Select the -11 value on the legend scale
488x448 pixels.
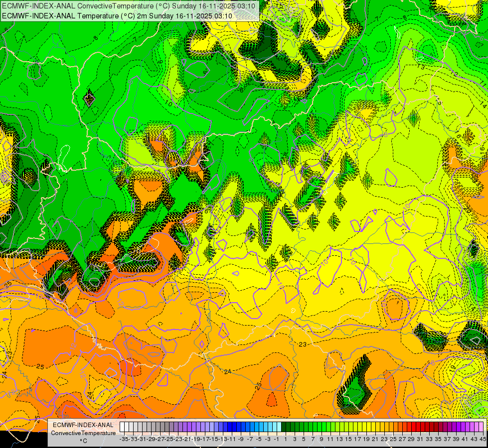[231, 439]
